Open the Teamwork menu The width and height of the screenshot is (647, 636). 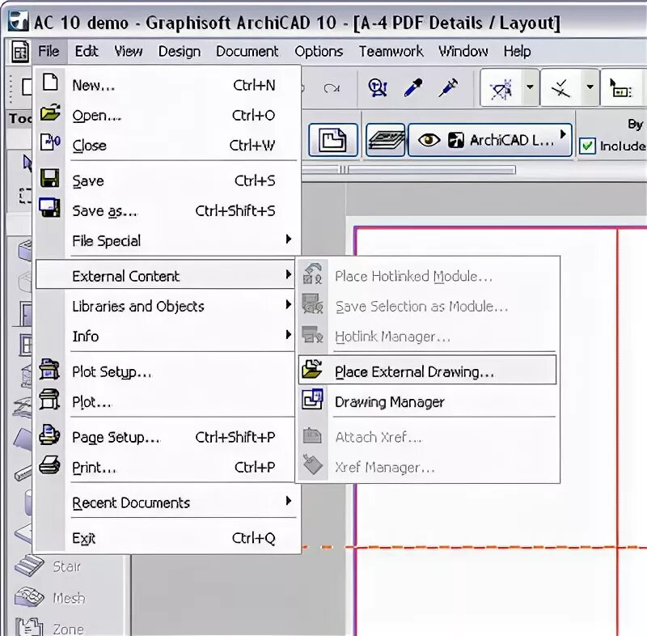pyautogui.click(x=391, y=51)
